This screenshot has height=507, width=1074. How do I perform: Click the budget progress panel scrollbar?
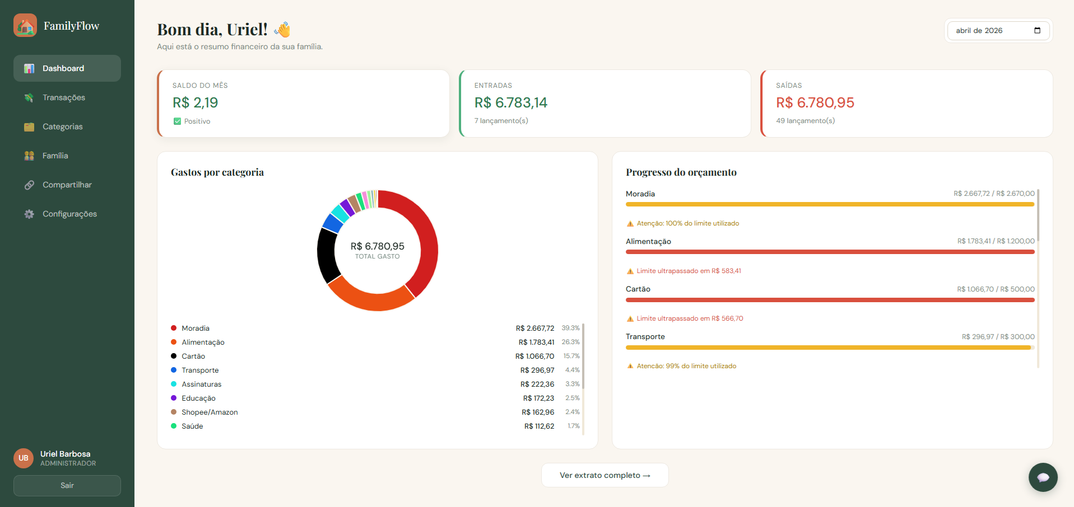1038,215
